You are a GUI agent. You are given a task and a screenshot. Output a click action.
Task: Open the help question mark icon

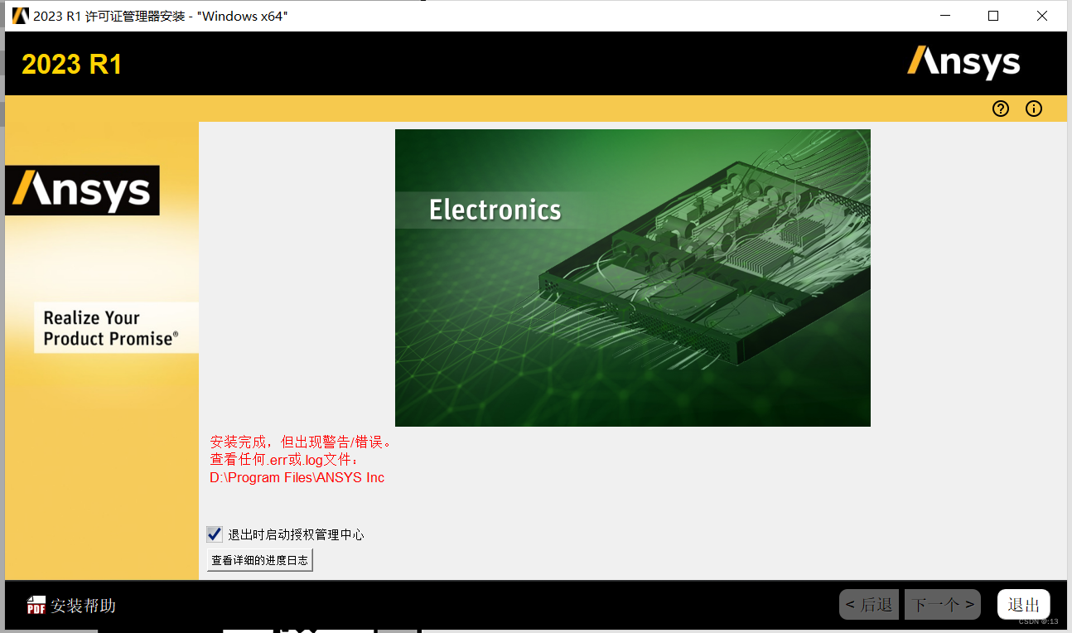(x=1001, y=109)
